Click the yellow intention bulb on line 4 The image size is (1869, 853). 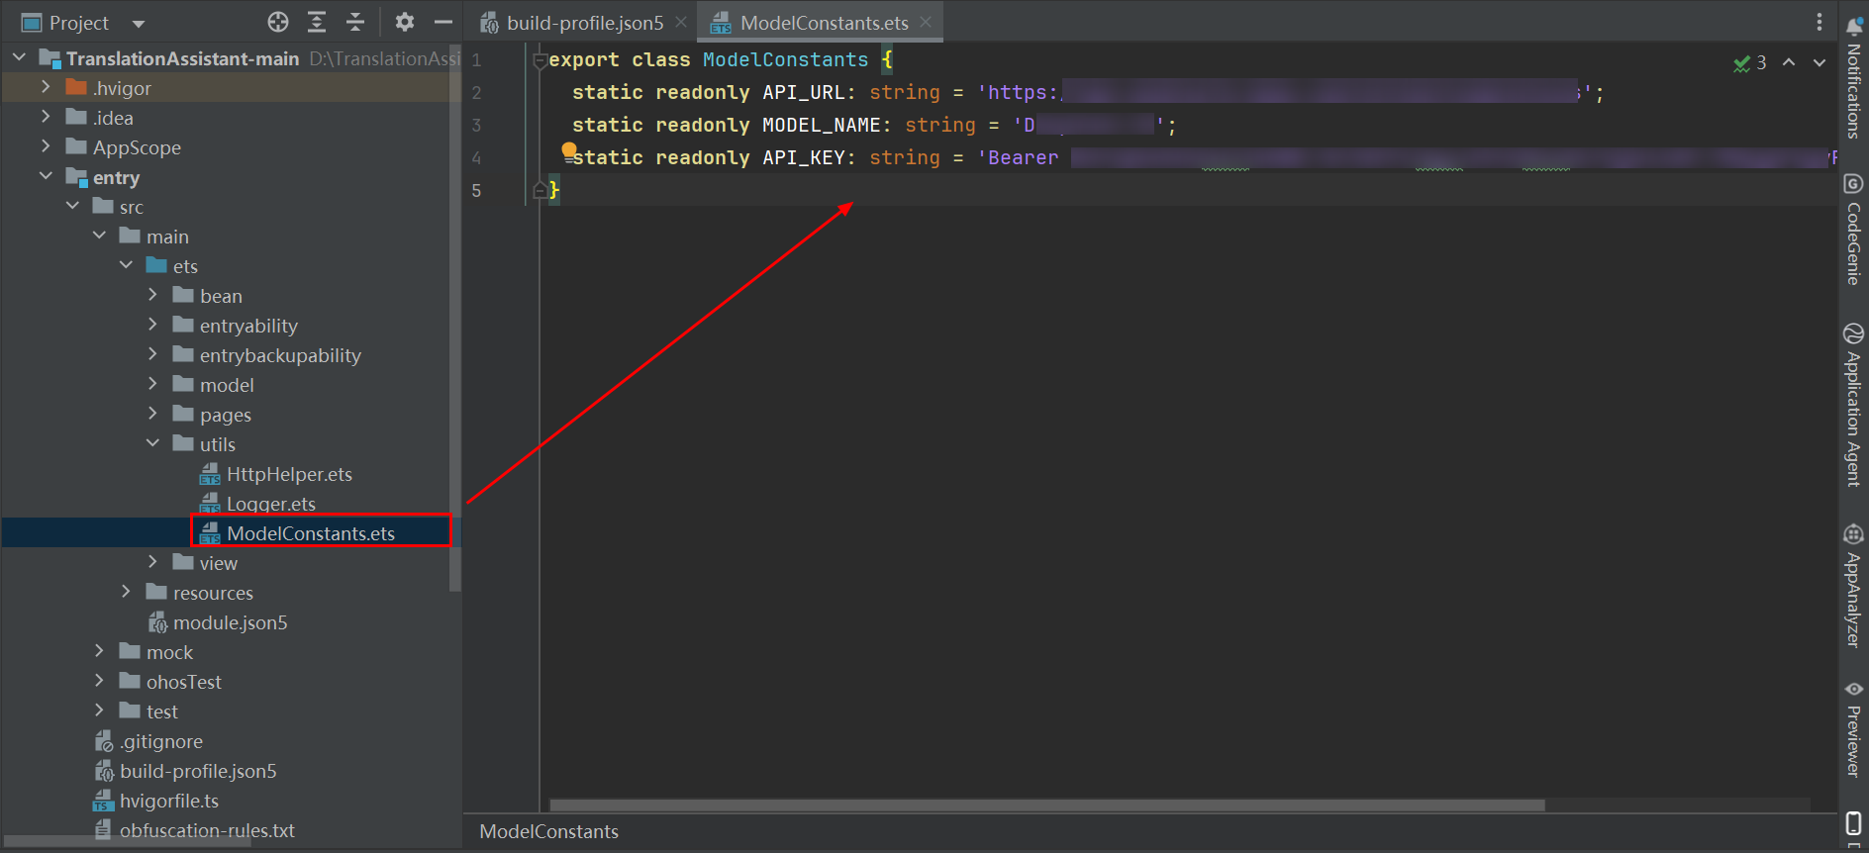coord(569,150)
